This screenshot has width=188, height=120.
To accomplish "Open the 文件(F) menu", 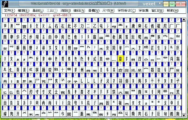I will (x=9, y=11).
